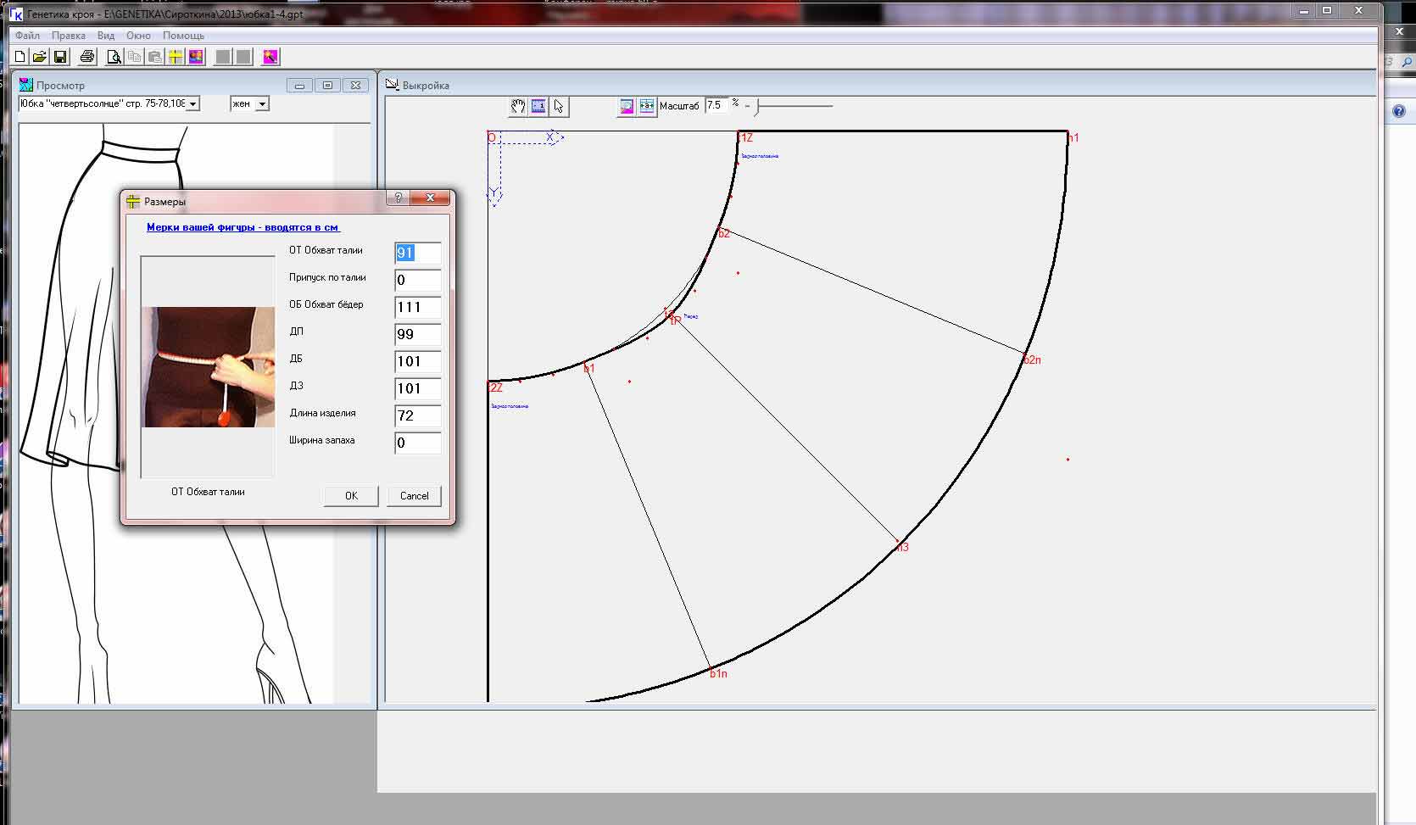Expand the skirt model dropdown in Просмотр
This screenshot has width=1416, height=825.
click(193, 103)
